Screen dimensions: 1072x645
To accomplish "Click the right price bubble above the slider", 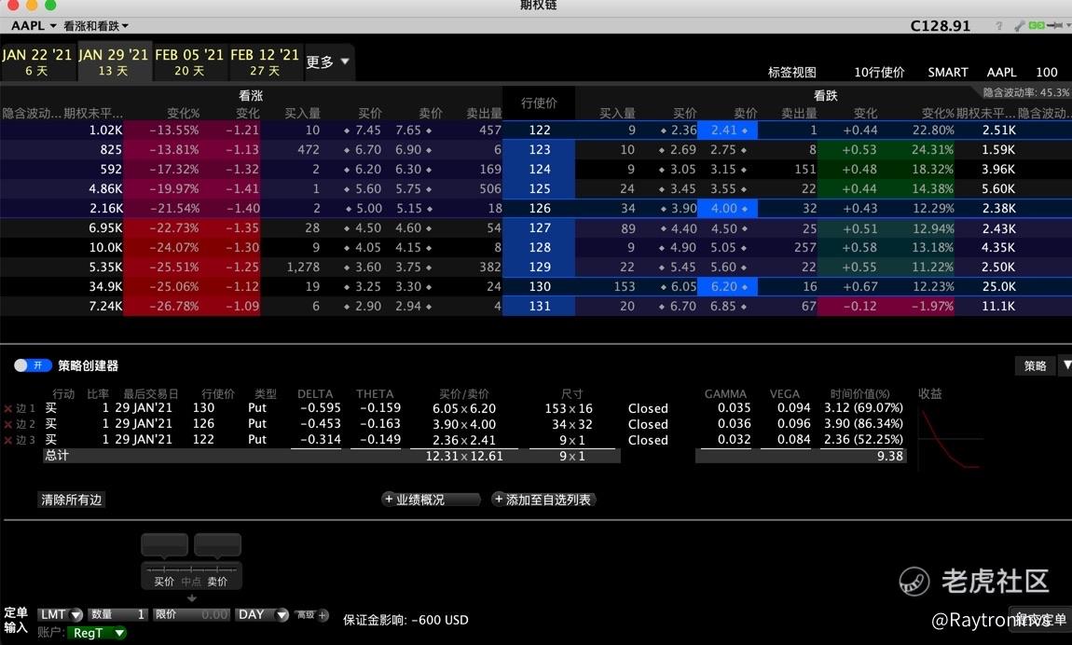I will coord(217,545).
